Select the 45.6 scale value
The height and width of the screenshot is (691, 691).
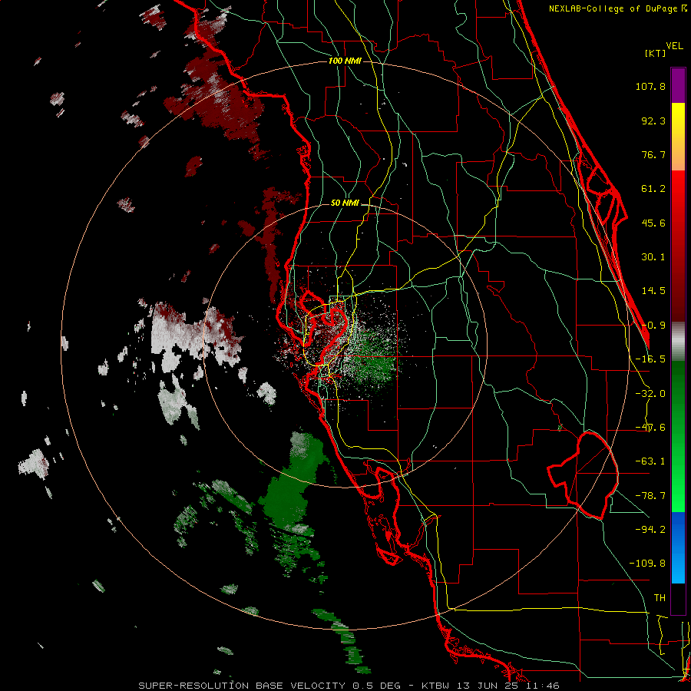click(653, 223)
